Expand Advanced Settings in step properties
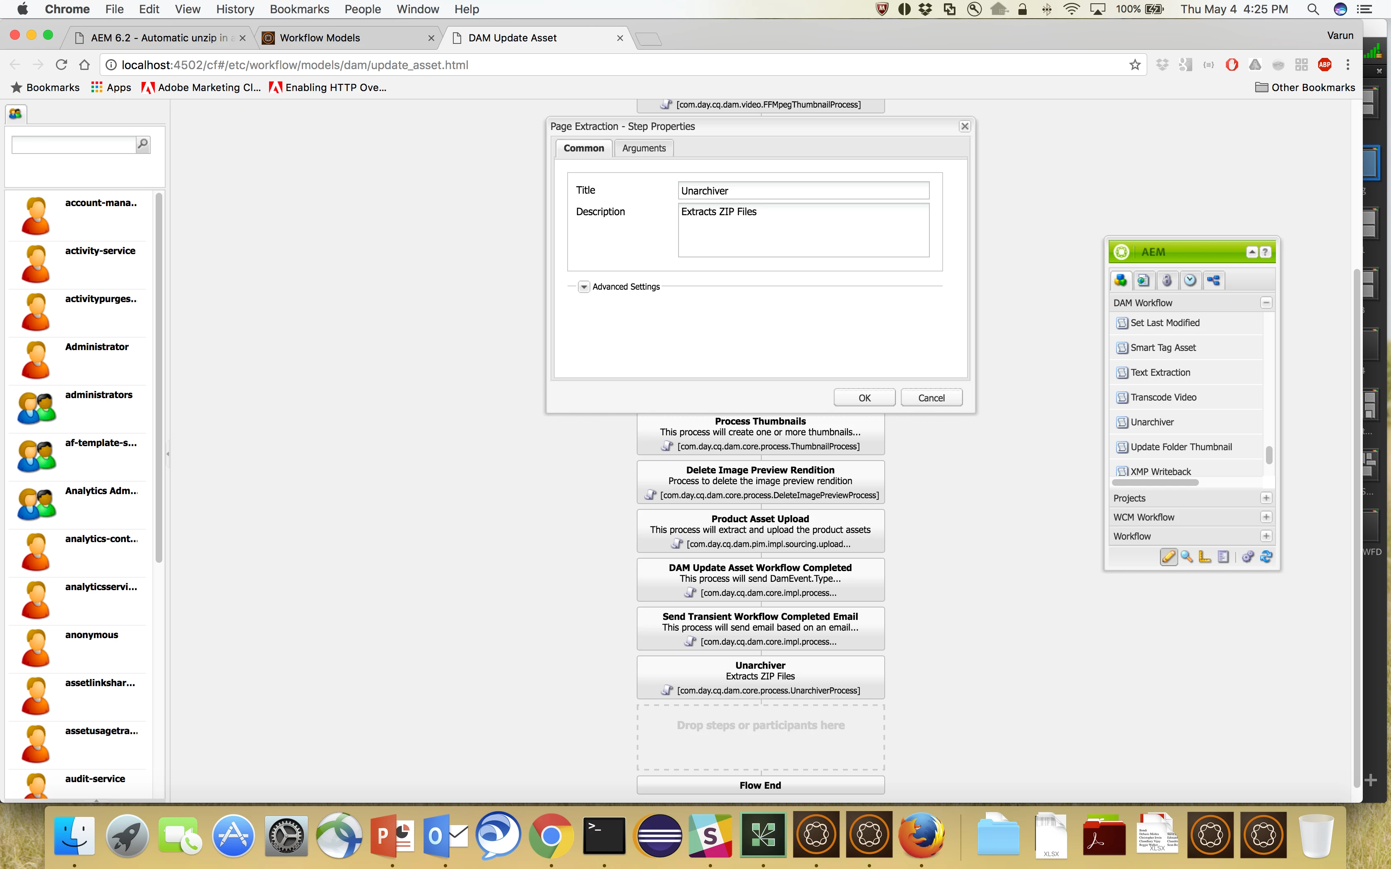1391x869 pixels. coord(584,287)
